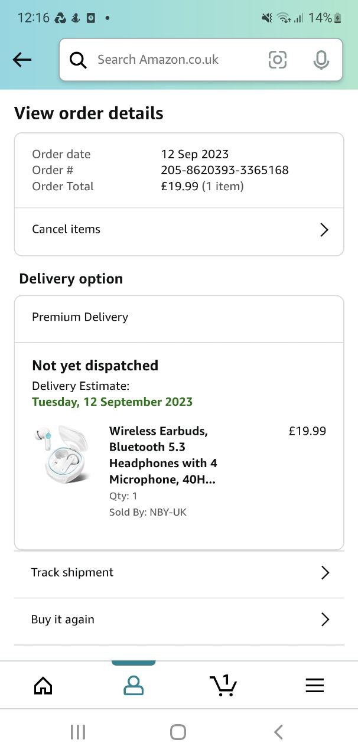358x756 pixels.
Task: Tap the microphone voice search icon
Action: (x=321, y=60)
